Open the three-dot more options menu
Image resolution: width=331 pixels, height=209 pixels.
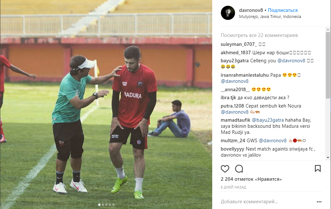pos(319,202)
